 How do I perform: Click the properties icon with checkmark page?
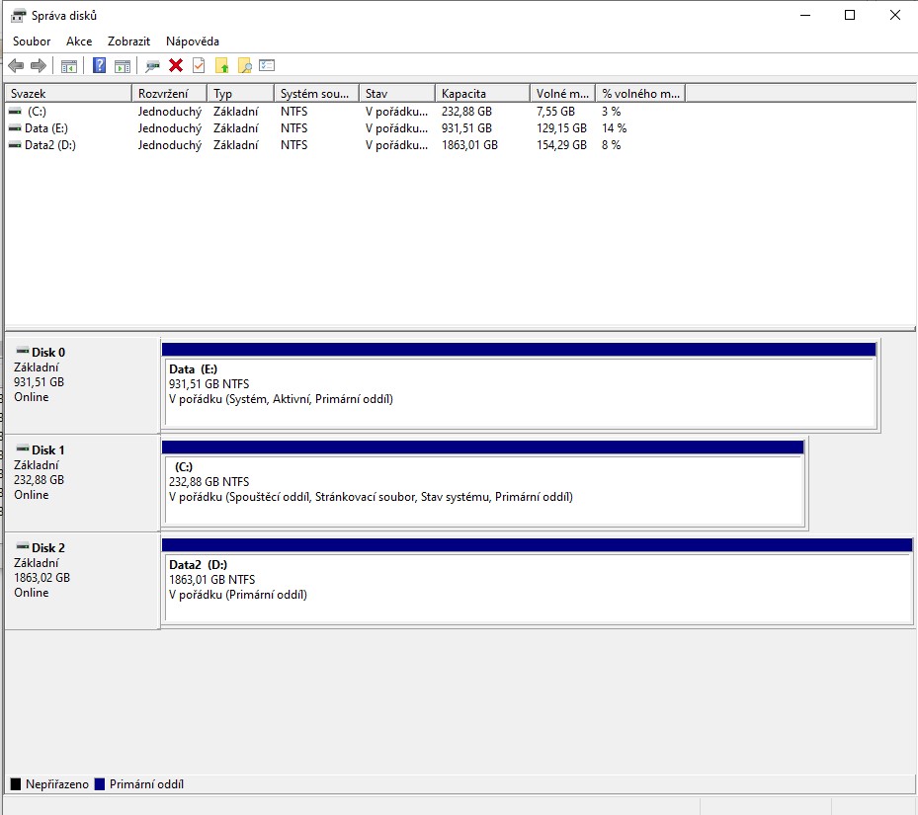(x=199, y=66)
